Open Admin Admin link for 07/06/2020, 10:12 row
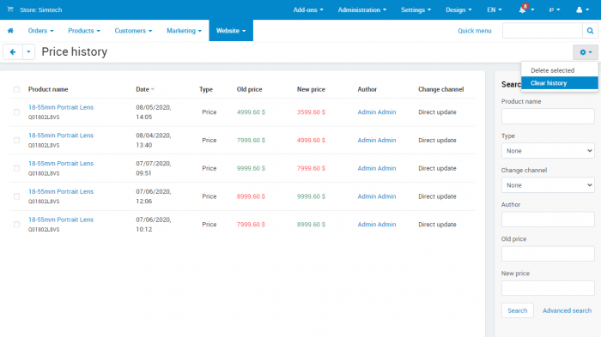The image size is (601, 337). (376, 225)
